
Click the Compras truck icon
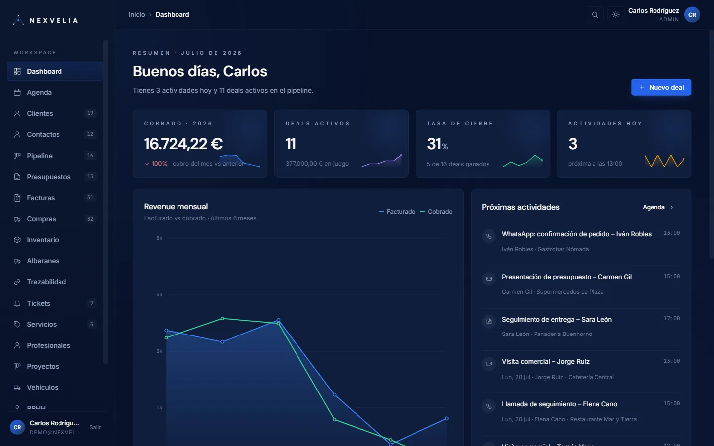pos(17,219)
